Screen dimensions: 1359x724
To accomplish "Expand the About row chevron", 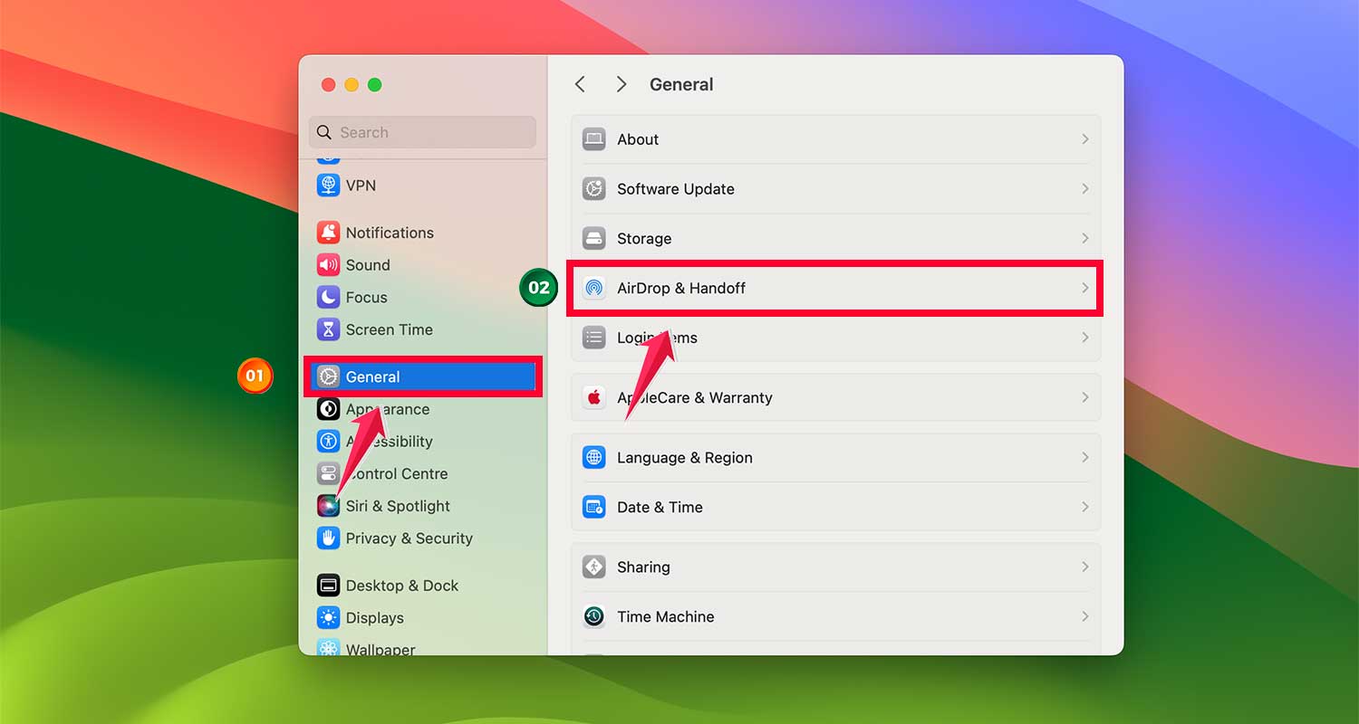I will click(x=1084, y=138).
